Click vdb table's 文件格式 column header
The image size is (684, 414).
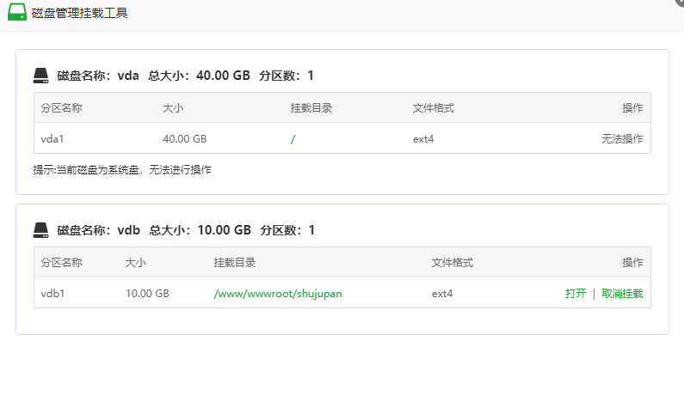(453, 263)
